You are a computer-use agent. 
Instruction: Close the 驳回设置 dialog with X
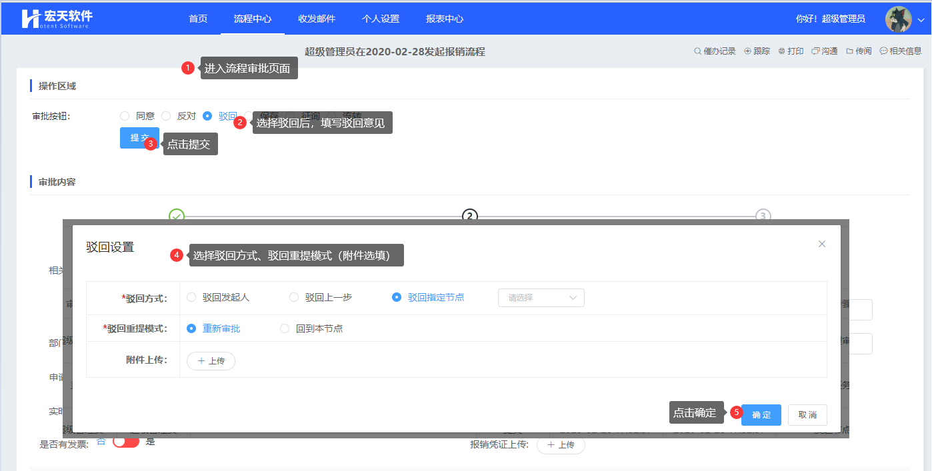pos(822,244)
